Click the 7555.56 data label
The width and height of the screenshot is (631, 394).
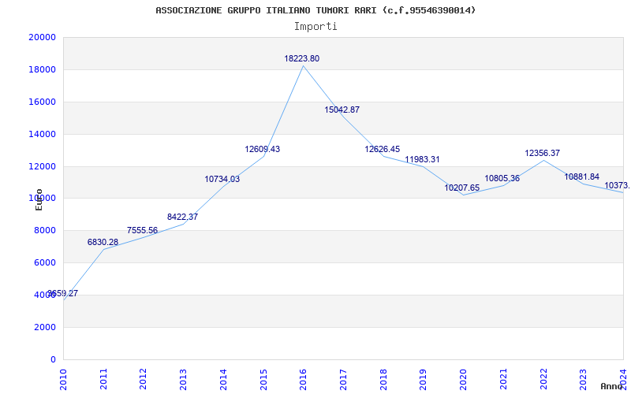[143, 230]
